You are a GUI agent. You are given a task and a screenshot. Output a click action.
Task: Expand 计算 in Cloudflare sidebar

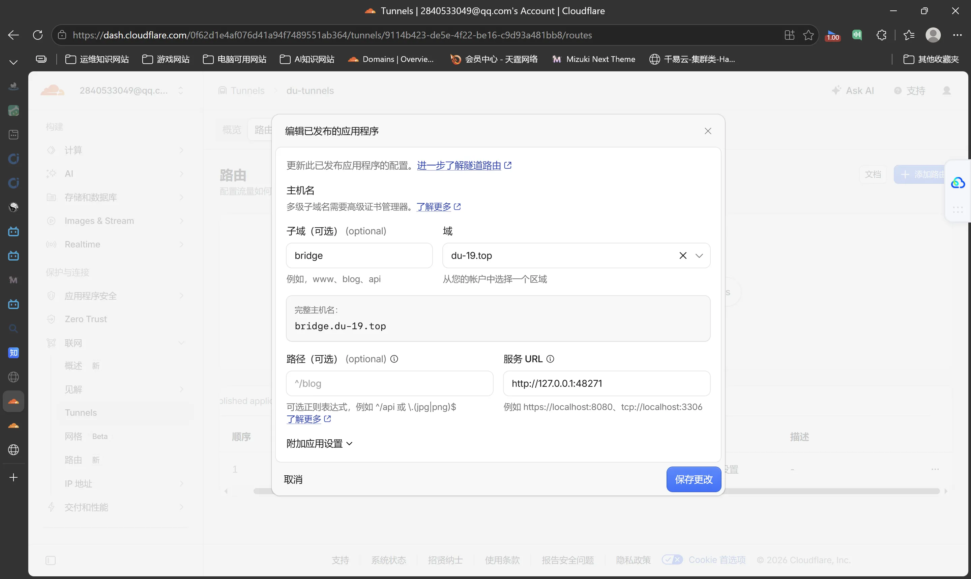(x=115, y=150)
